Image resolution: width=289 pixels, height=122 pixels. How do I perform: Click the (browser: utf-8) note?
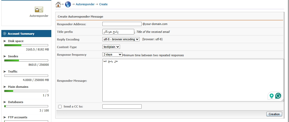pos(152,39)
